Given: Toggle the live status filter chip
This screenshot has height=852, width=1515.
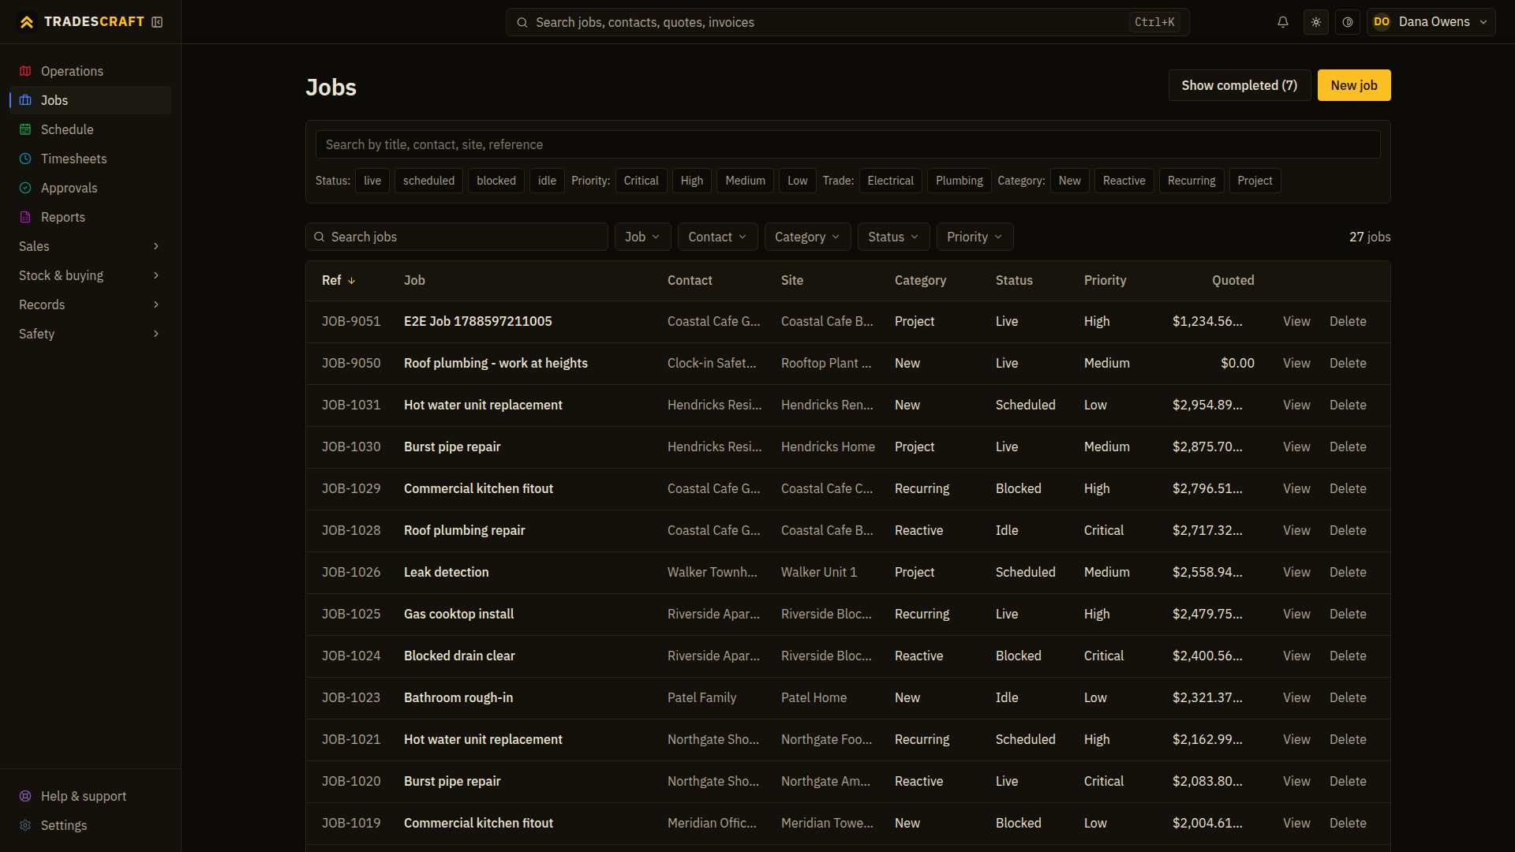Looking at the screenshot, I should click(372, 181).
